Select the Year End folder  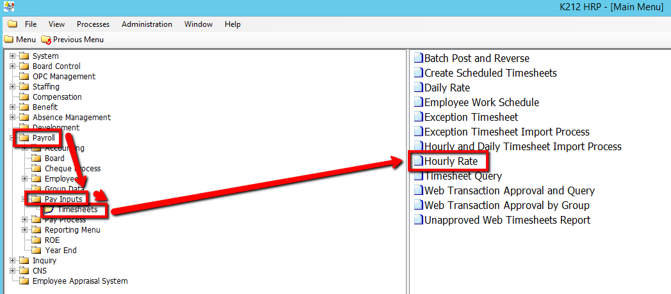60,251
